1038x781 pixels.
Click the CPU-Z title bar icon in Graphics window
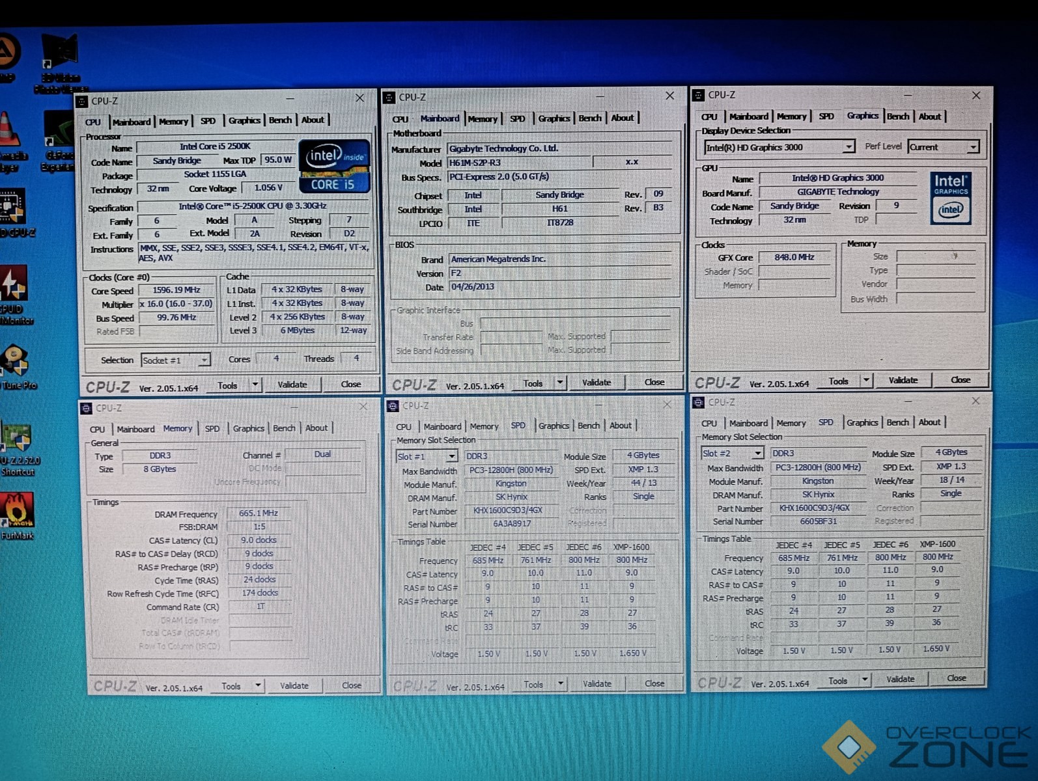pos(699,95)
